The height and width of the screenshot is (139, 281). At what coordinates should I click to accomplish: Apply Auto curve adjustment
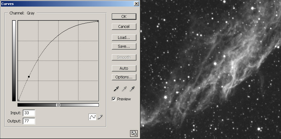pyautogui.click(x=124, y=68)
